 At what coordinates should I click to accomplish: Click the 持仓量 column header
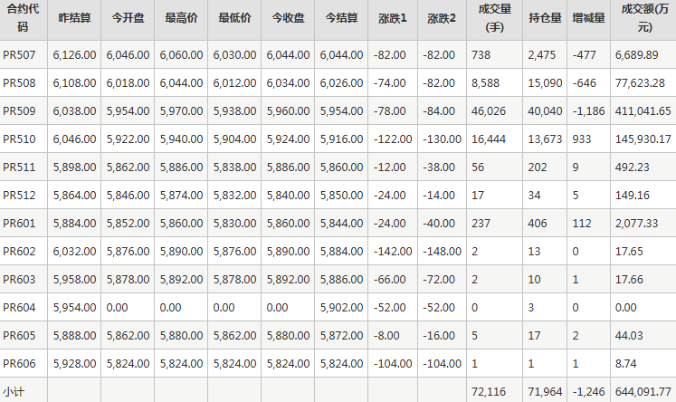point(545,18)
